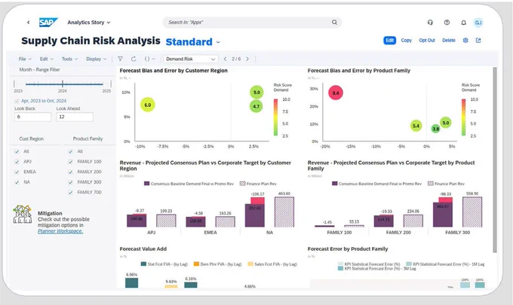Click the Search in Apps field

point(252,22)
